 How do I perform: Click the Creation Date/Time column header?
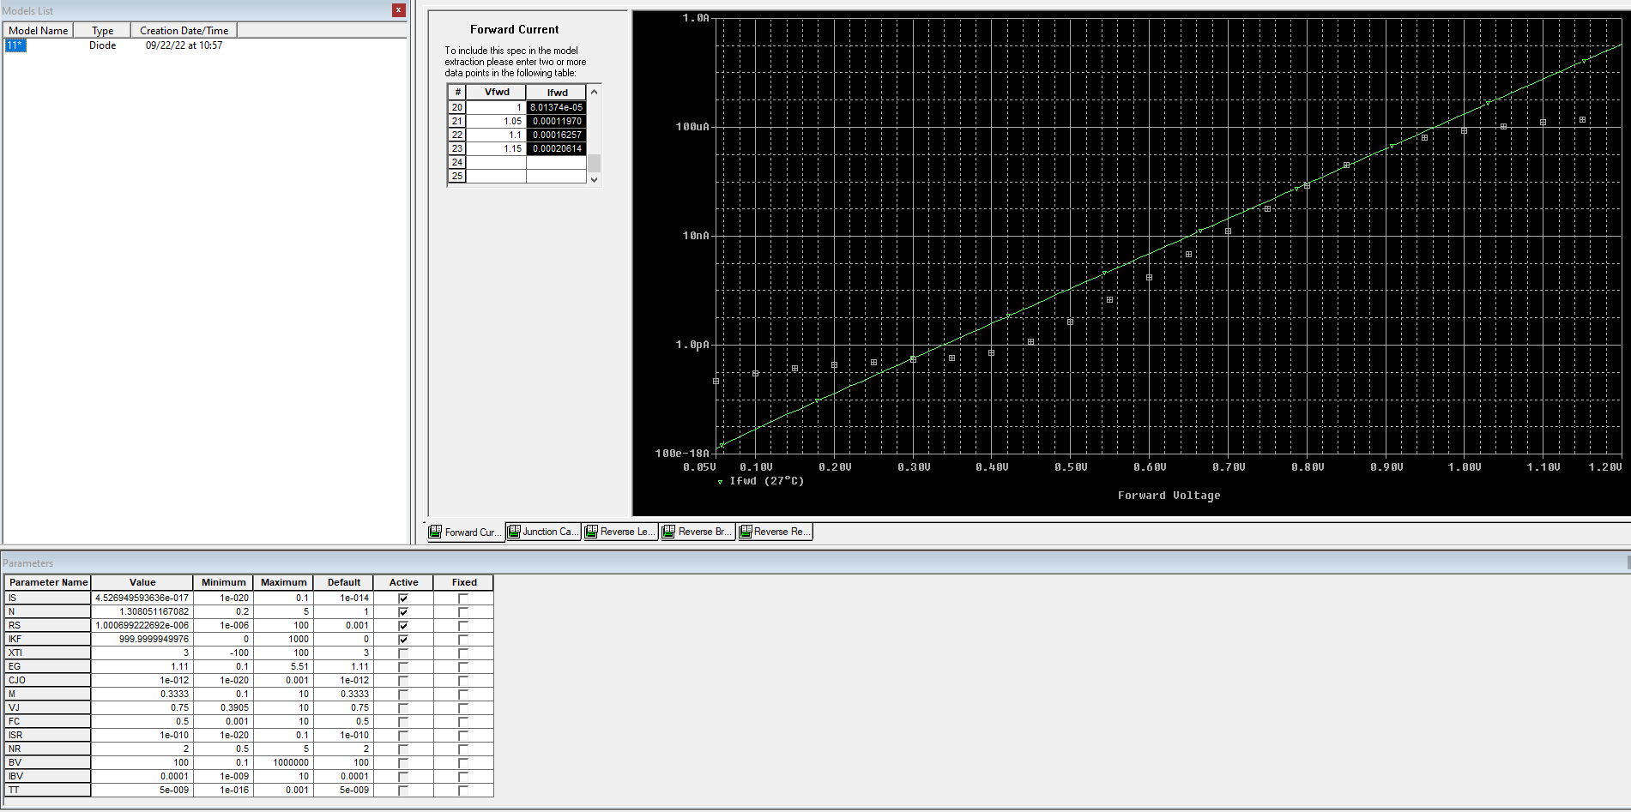tap(184, 30)
